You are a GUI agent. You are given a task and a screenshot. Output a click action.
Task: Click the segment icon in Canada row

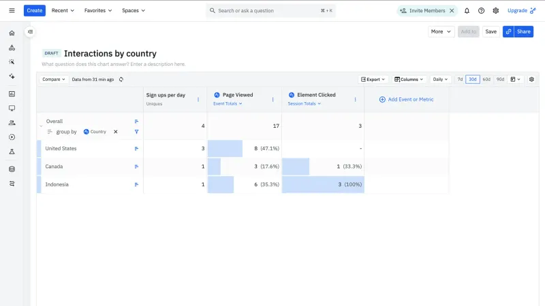(136, 167)
